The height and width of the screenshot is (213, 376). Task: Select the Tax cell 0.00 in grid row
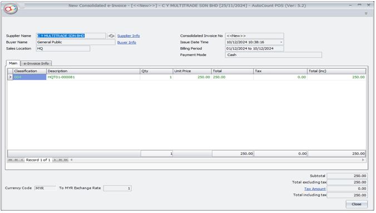click(x=280, y=77)
